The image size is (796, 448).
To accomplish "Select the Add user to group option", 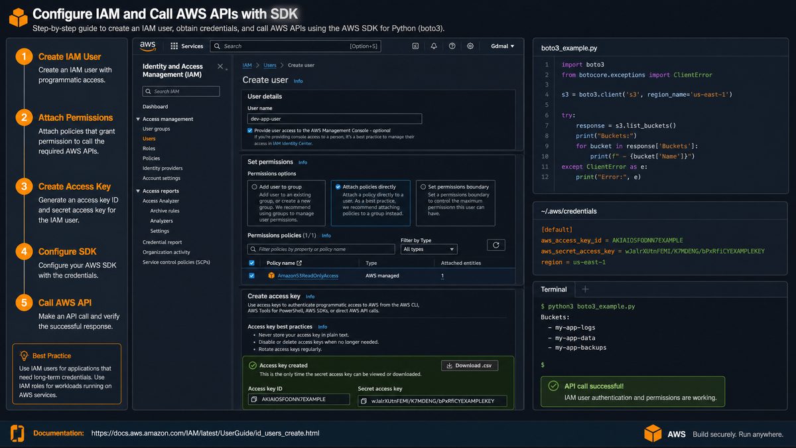I will pos(255,187).
